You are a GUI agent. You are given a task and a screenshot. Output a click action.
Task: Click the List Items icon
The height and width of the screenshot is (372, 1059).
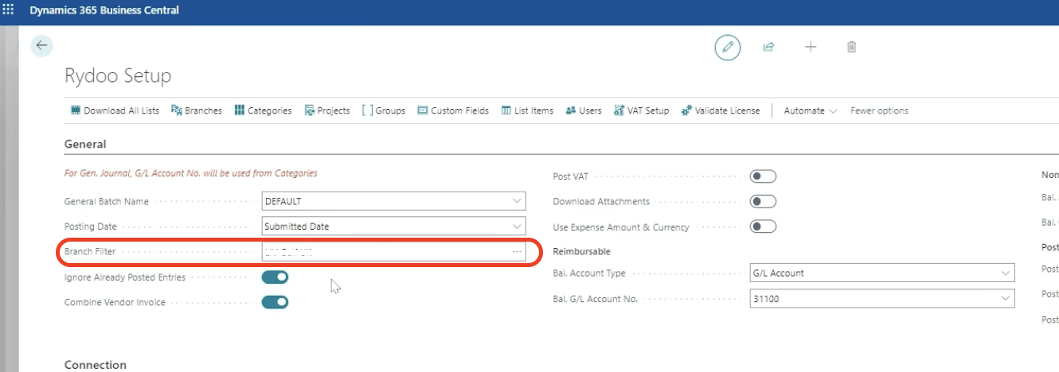(506, 110)
